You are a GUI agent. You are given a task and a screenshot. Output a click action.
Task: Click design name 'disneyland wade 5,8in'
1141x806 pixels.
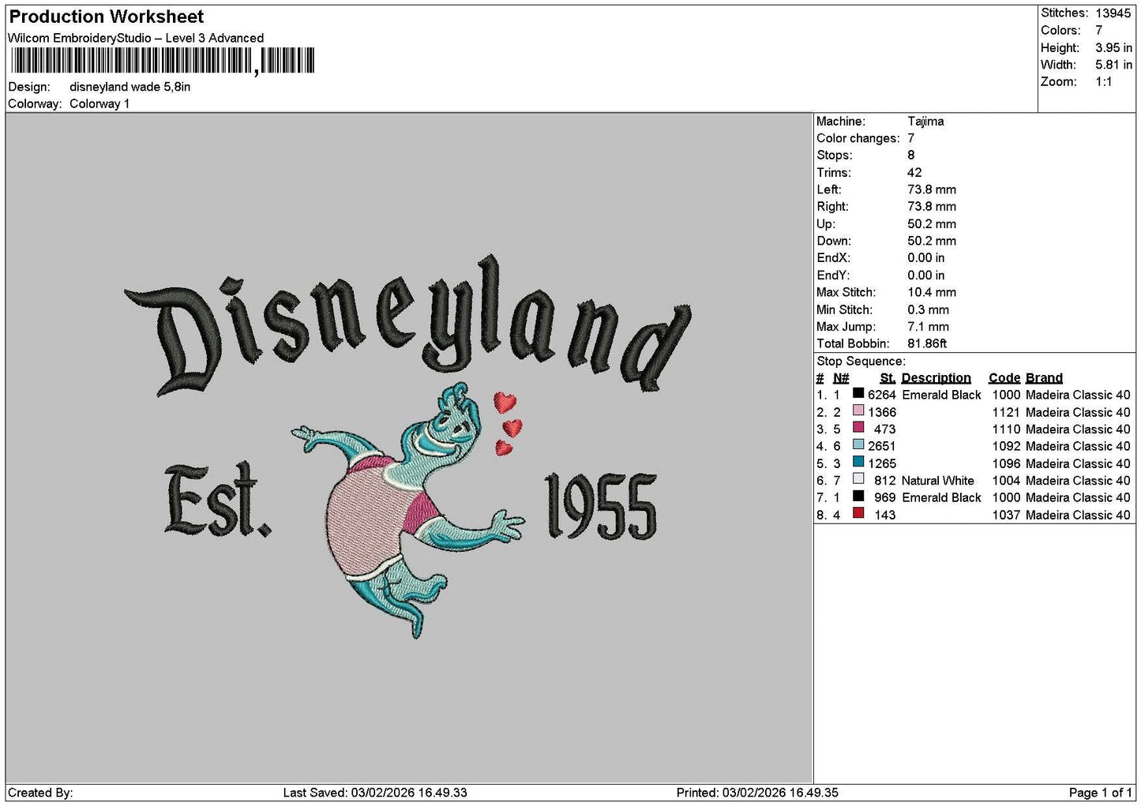(x=130, y=87)
